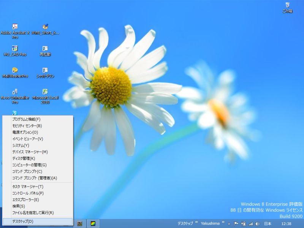Select the 再起動 (restart) shortcut icon
Image resolution: width=304 pixels, height=228 pixels.
coord(45,49)
